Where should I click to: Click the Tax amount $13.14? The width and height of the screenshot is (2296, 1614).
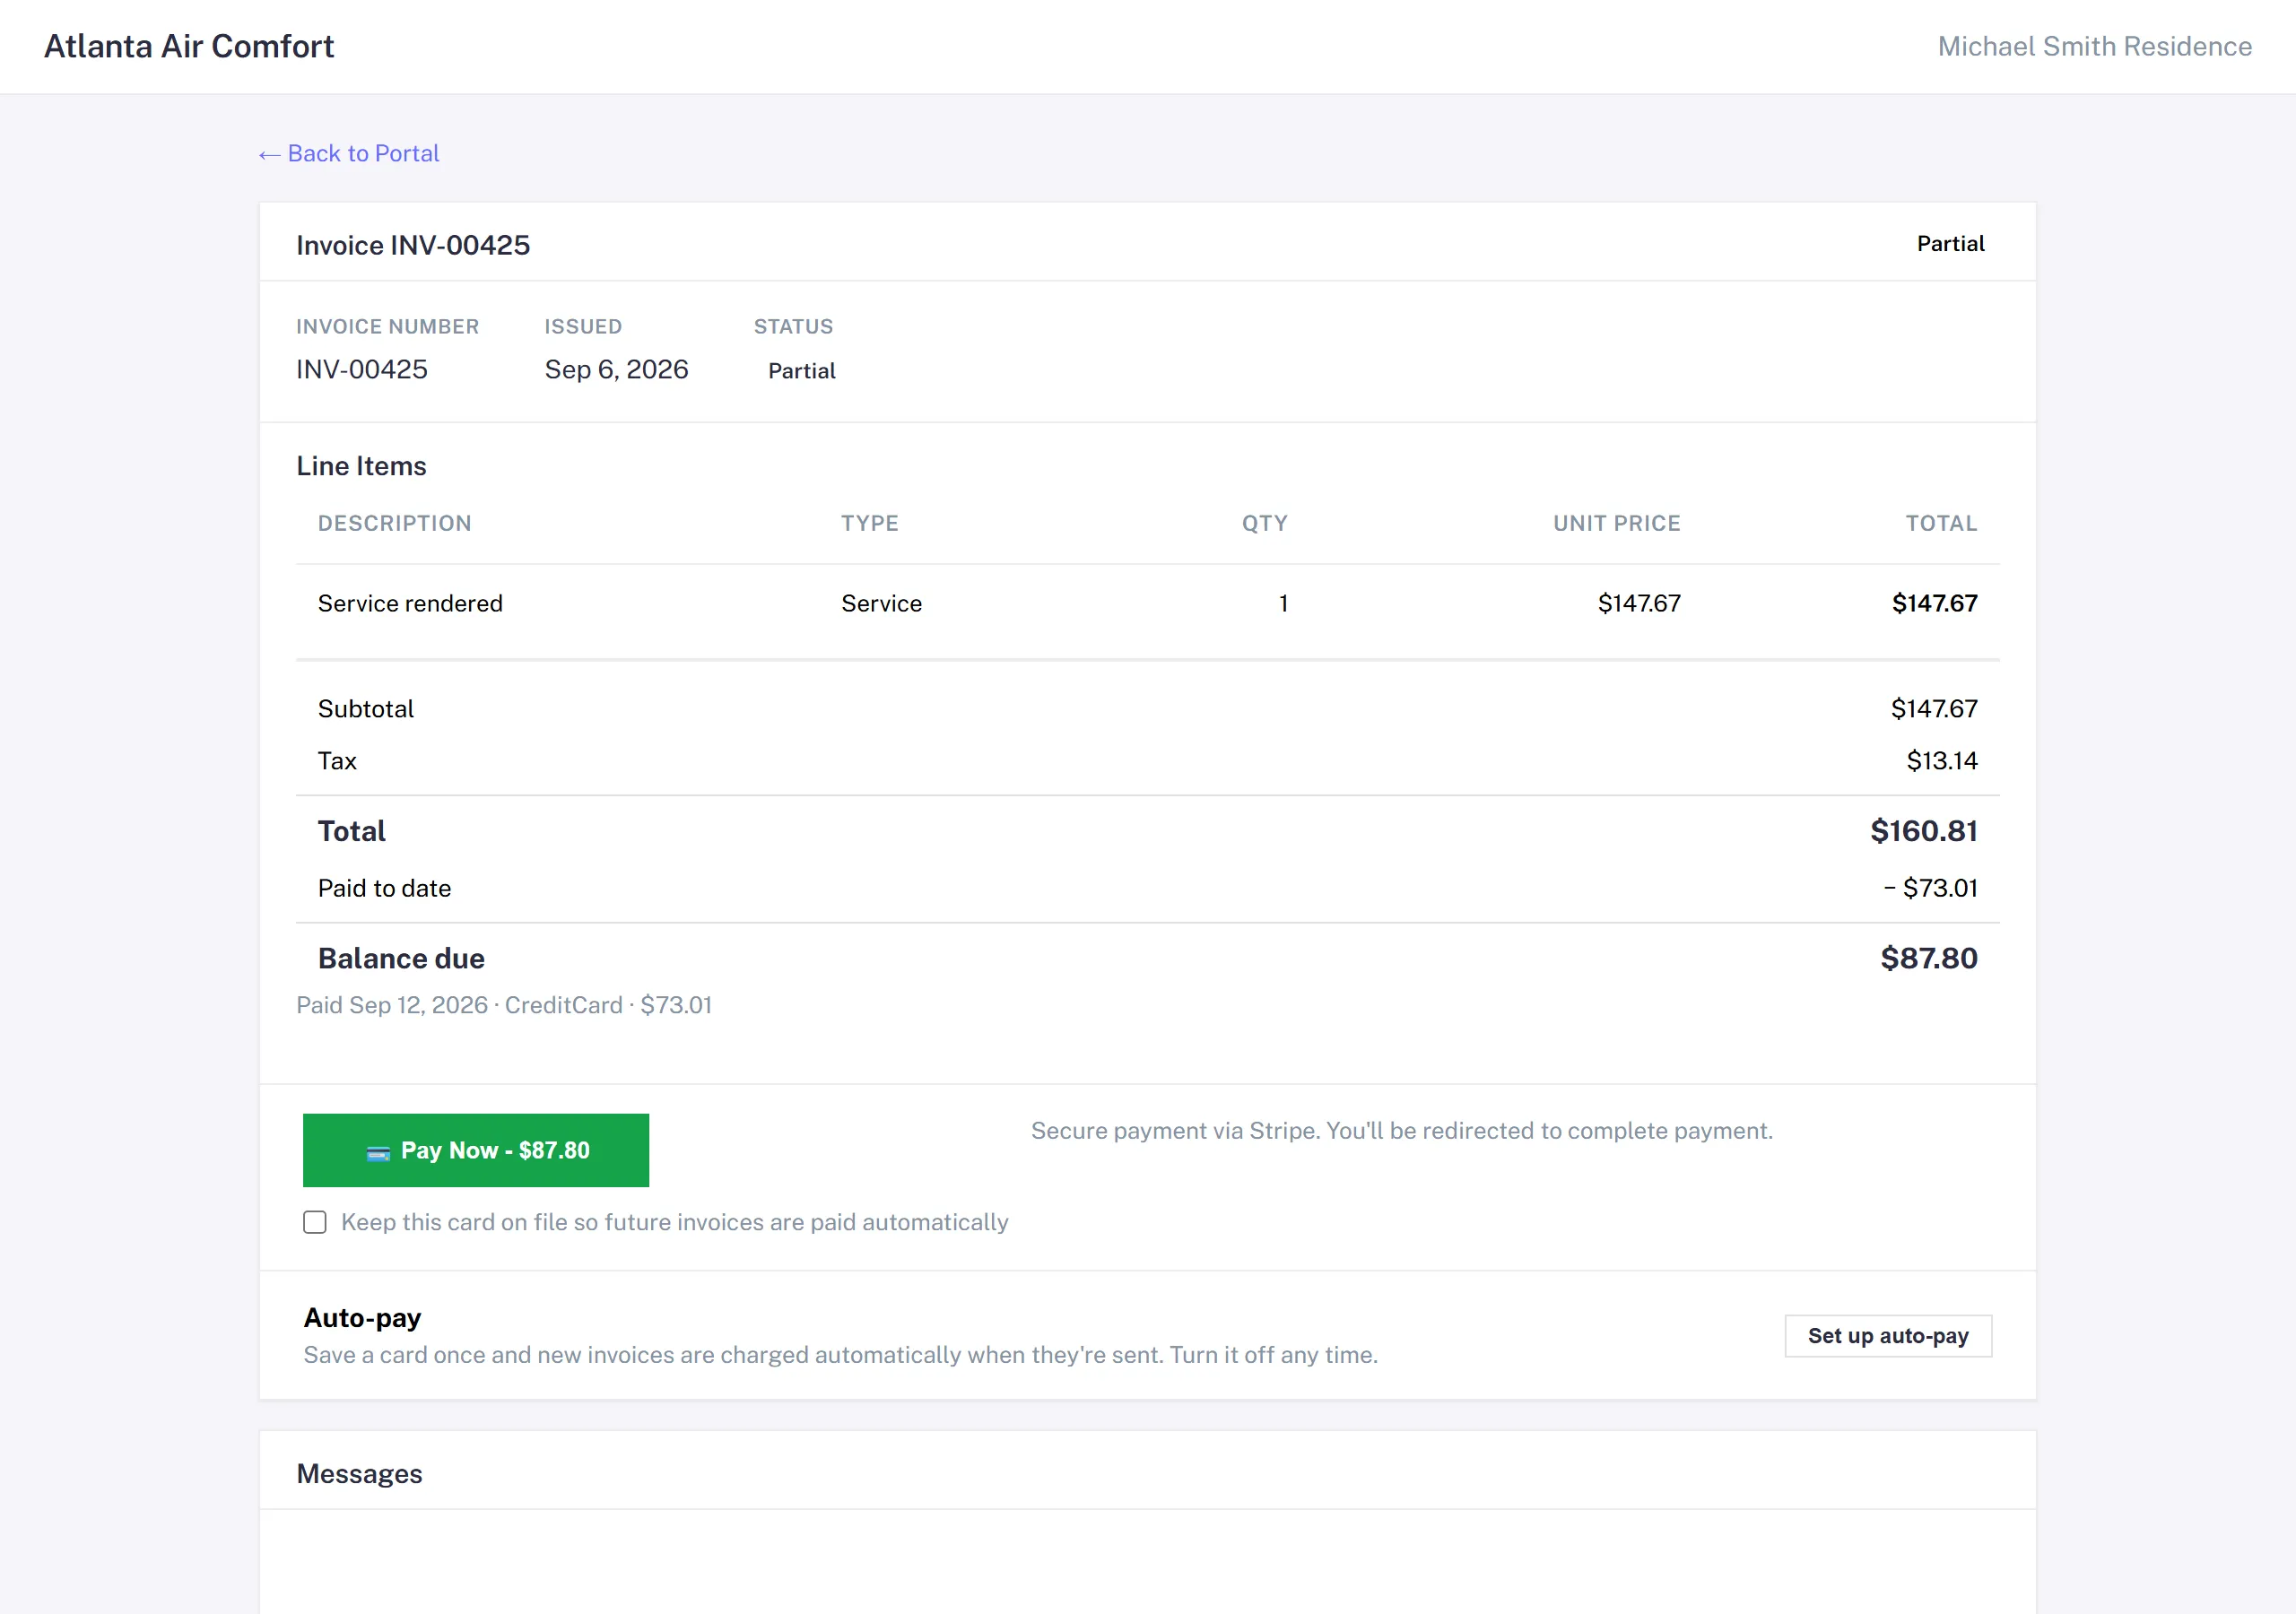pyautogui.click(x=1941, y=761)
